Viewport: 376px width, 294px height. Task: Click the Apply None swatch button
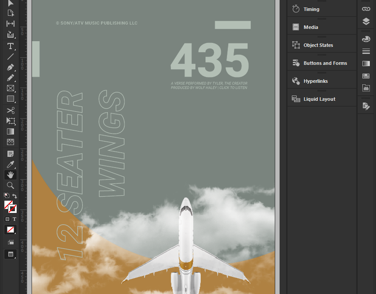click(11, 230)
